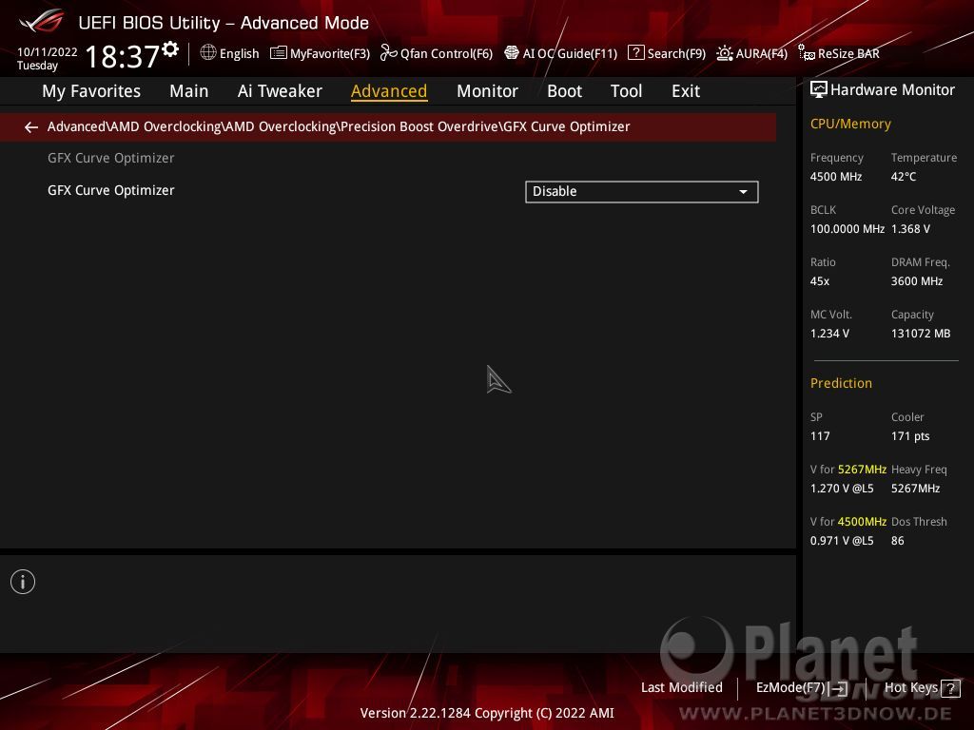Click the 1.270 V @L5 value
The height and width of the screenshot is (730, 974).
[842, 489]
